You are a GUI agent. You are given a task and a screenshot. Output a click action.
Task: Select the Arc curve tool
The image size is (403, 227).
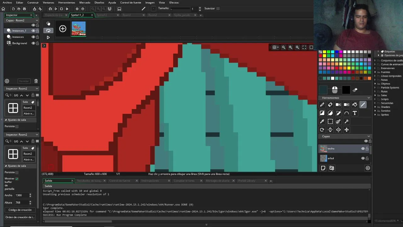point(347,113)
